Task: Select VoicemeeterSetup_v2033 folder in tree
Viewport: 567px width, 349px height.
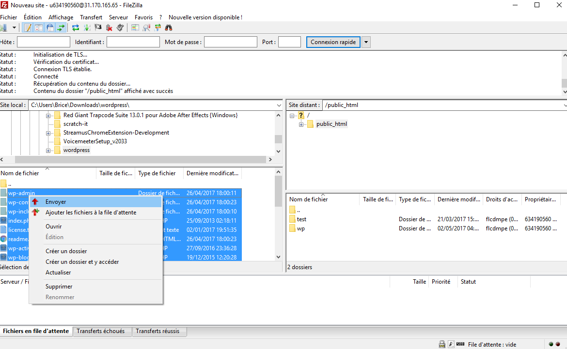Action: point(95,141)
